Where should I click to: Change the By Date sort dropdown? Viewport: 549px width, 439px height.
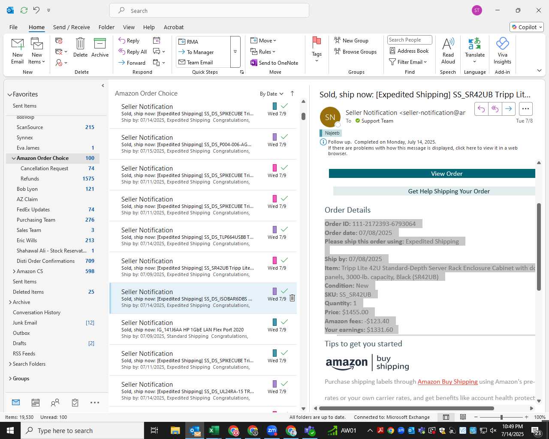[x=271, y=94]
